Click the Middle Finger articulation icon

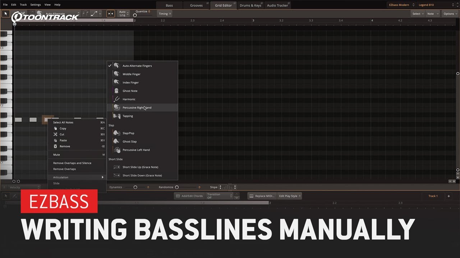pos(116,74)
